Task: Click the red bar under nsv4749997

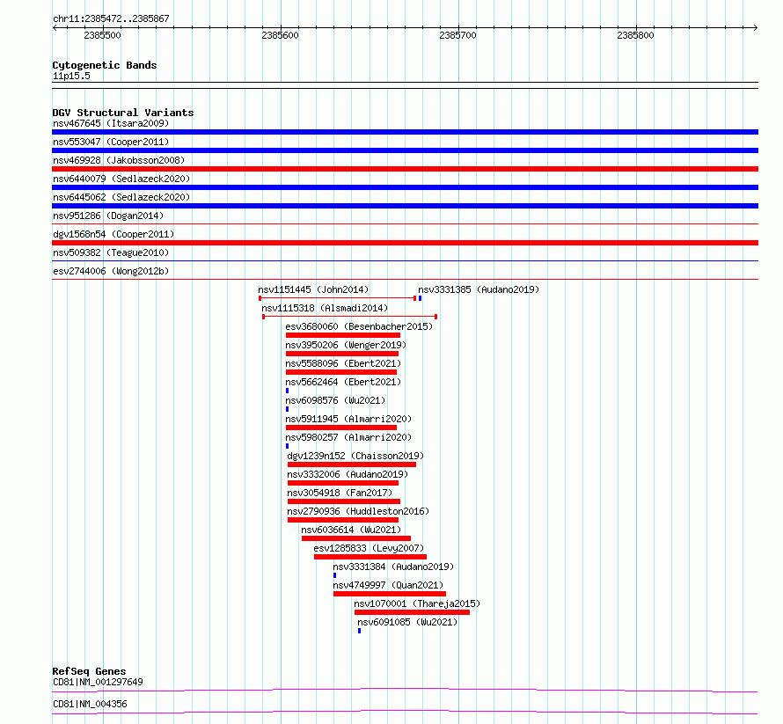Action: click(390, 594)
